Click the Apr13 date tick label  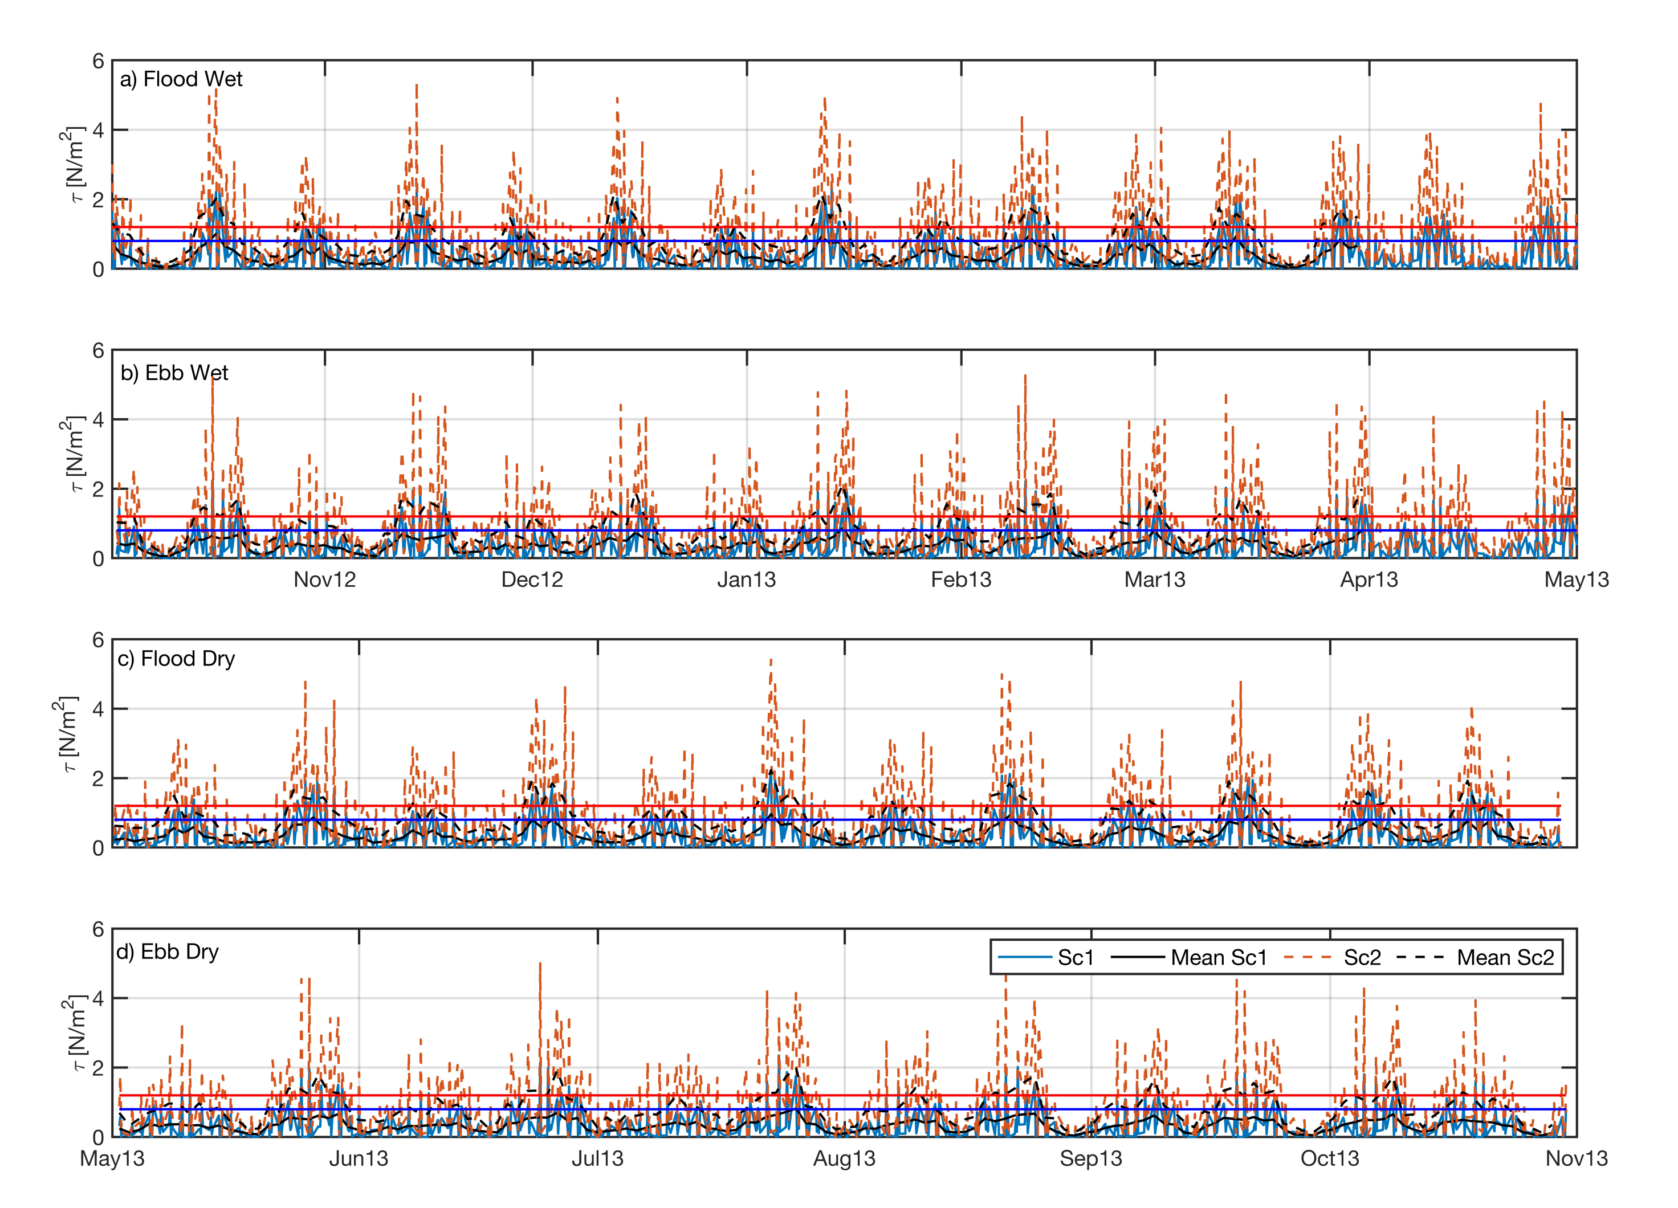1369,580
